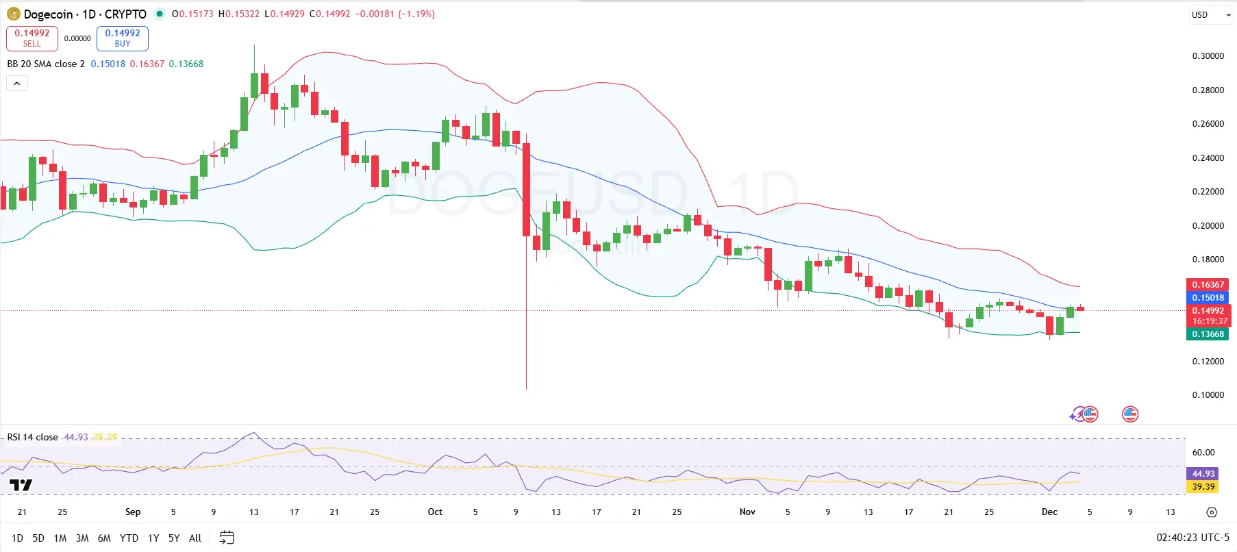
Task: Click the Dogecoin · 1D · CRYPTO title
Action: [x=85, y=14]
